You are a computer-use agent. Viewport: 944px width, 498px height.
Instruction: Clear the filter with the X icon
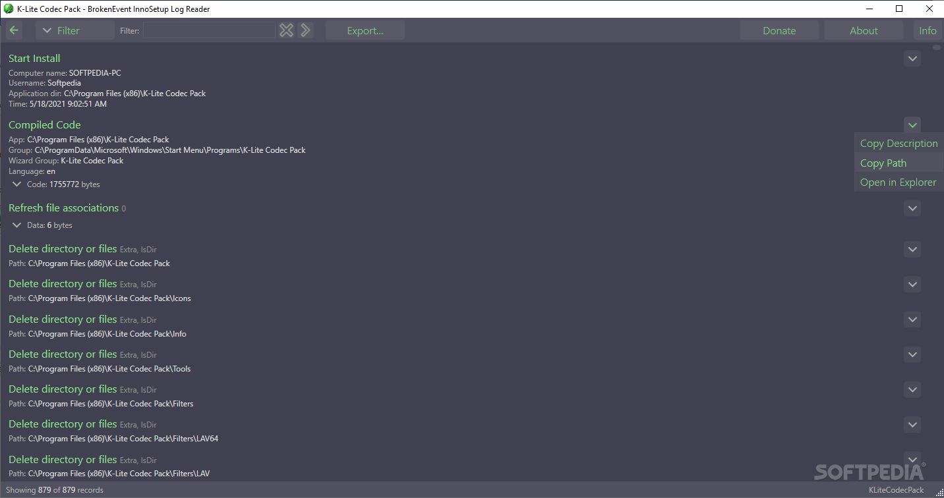coord(286,30)
